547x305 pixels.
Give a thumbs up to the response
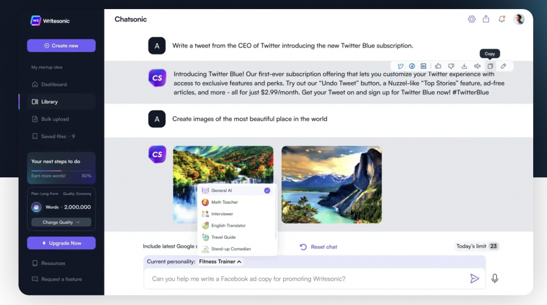438,66
